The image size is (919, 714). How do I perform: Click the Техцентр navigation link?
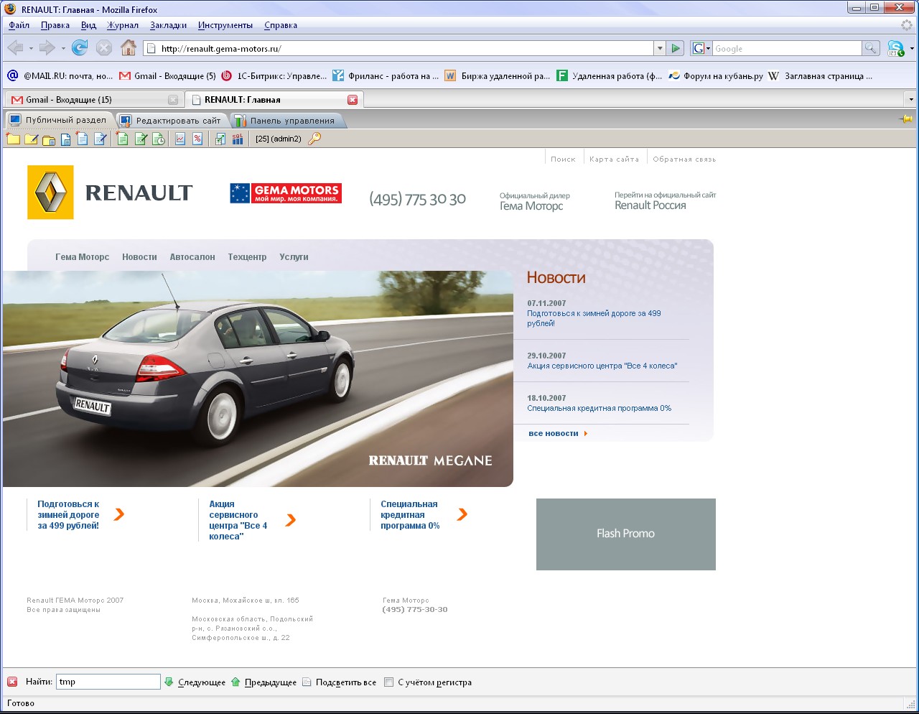(247, 257)
